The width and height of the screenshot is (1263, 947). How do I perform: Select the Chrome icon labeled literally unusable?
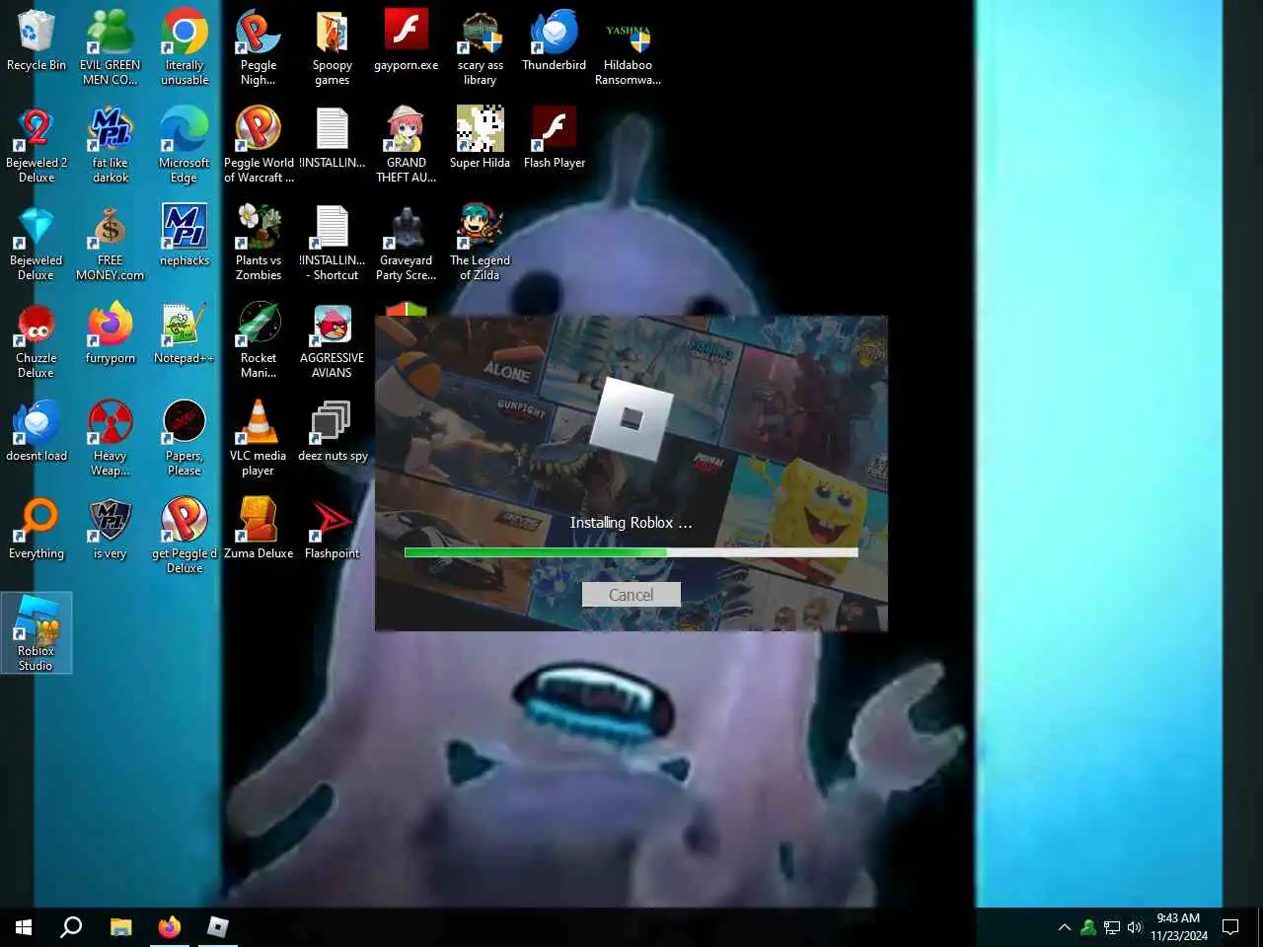pos(185,47)
